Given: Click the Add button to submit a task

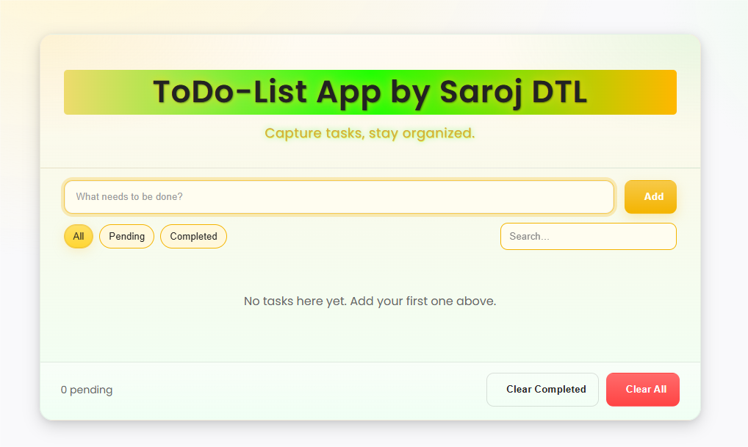Looking at the screenshot, I should [650, 196].
